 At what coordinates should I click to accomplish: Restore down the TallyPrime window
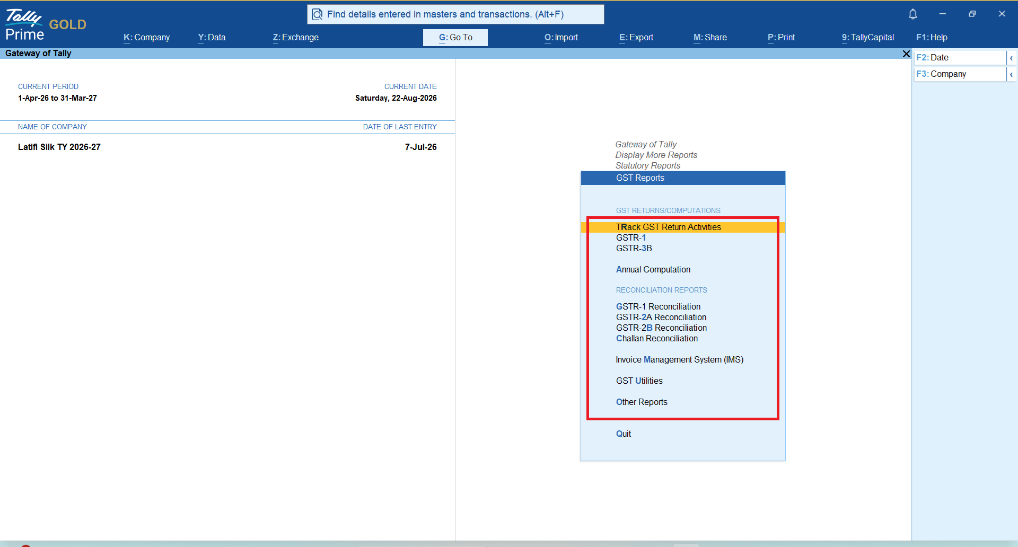[x=972, y=14]
